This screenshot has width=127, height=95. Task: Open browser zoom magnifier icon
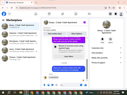(x=109, y=8)
